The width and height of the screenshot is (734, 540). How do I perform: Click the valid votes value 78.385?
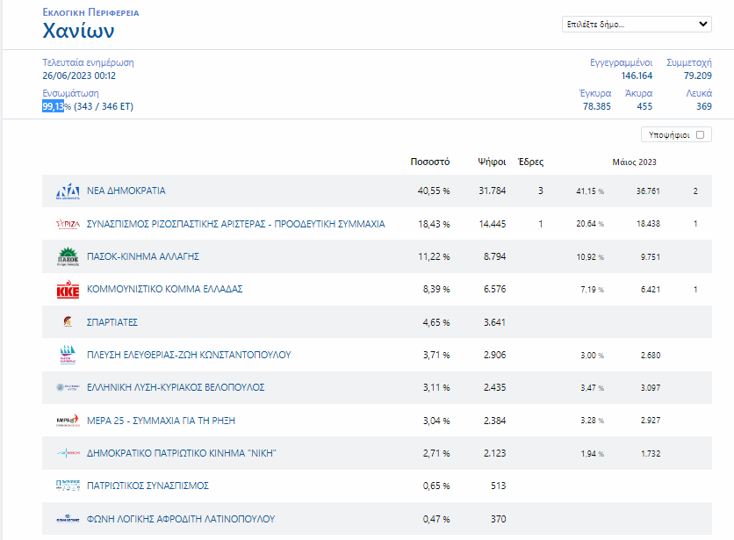pos(597,106)
